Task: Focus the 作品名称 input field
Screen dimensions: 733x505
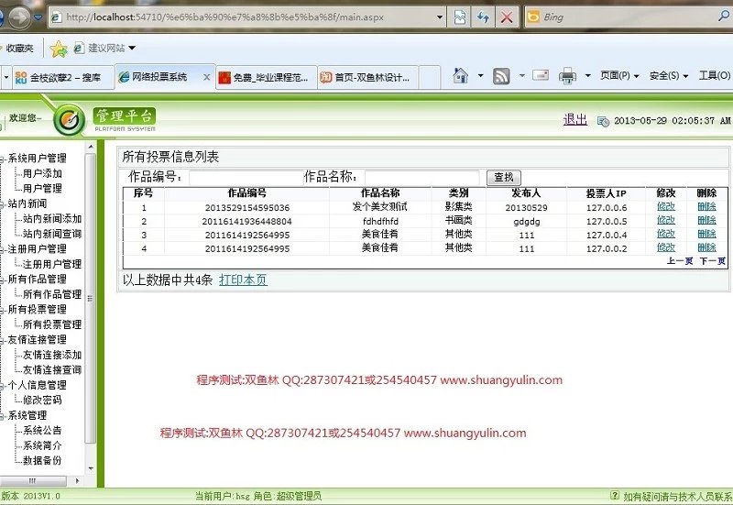Action: [x=421, y=178]
